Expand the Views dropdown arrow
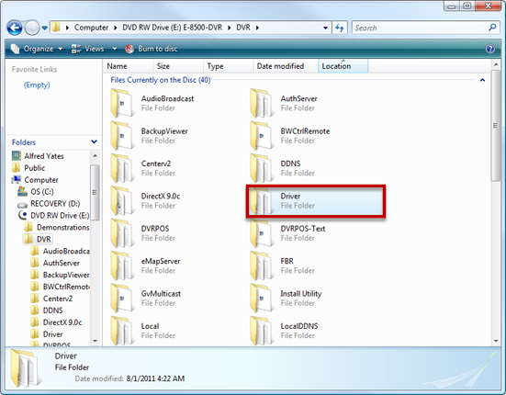The width and height of the screenshot is (506, 395). coord(115,49)
